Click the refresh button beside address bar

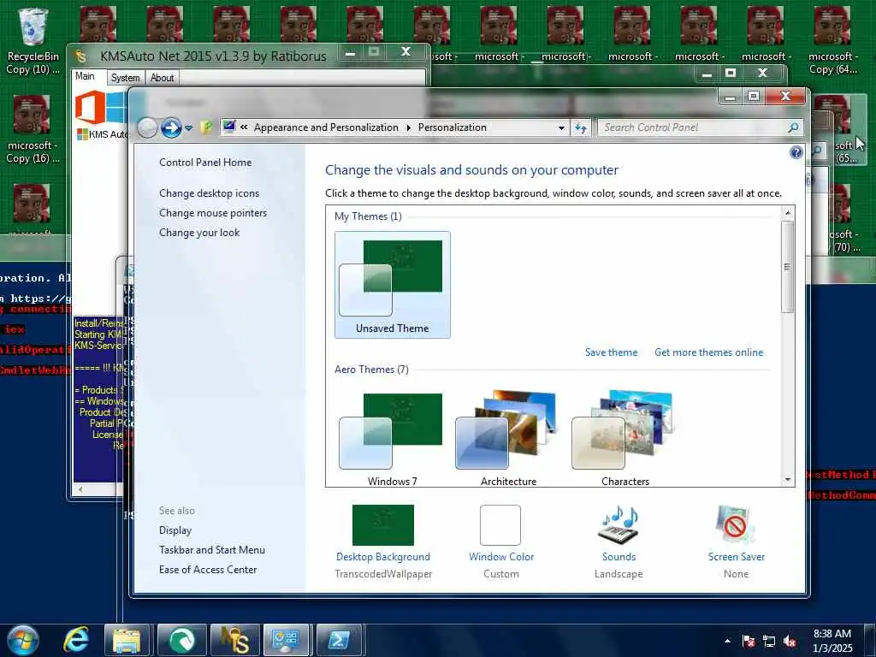(x=581, y=128)
